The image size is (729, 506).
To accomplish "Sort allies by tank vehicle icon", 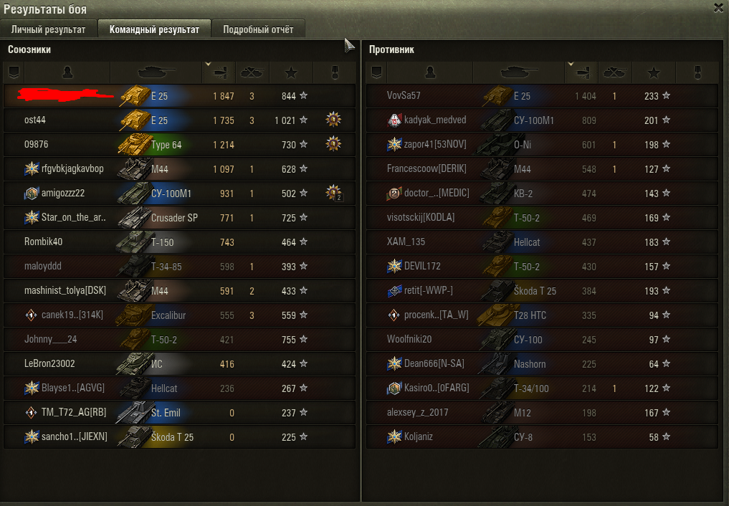I will coord(156,72).
